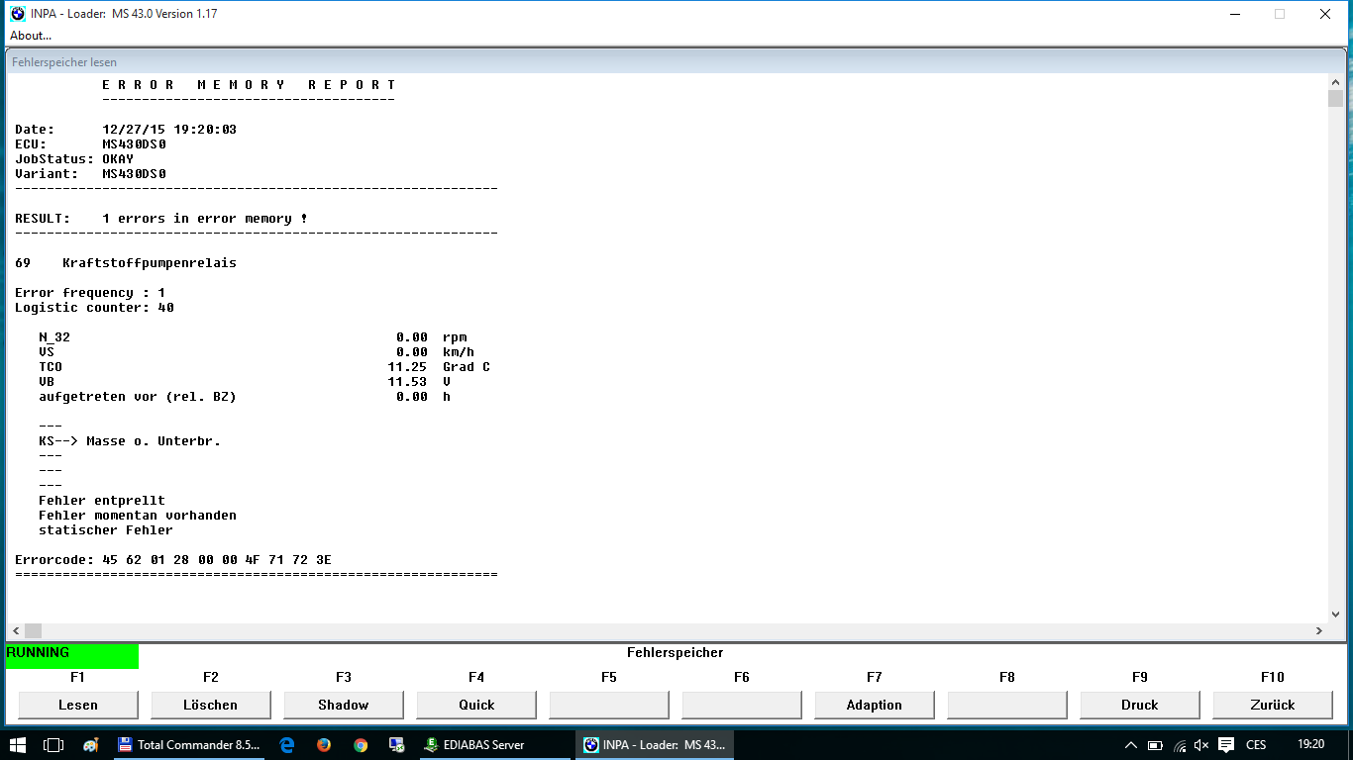Click the BMW logo in the title bar
Image resolution: width=1353 pixels, height=760 pixels.
tap(18, 14)
